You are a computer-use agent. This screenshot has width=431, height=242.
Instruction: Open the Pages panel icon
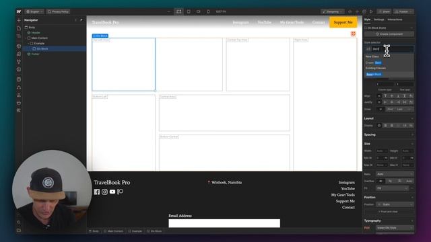(x=19, y=28)
